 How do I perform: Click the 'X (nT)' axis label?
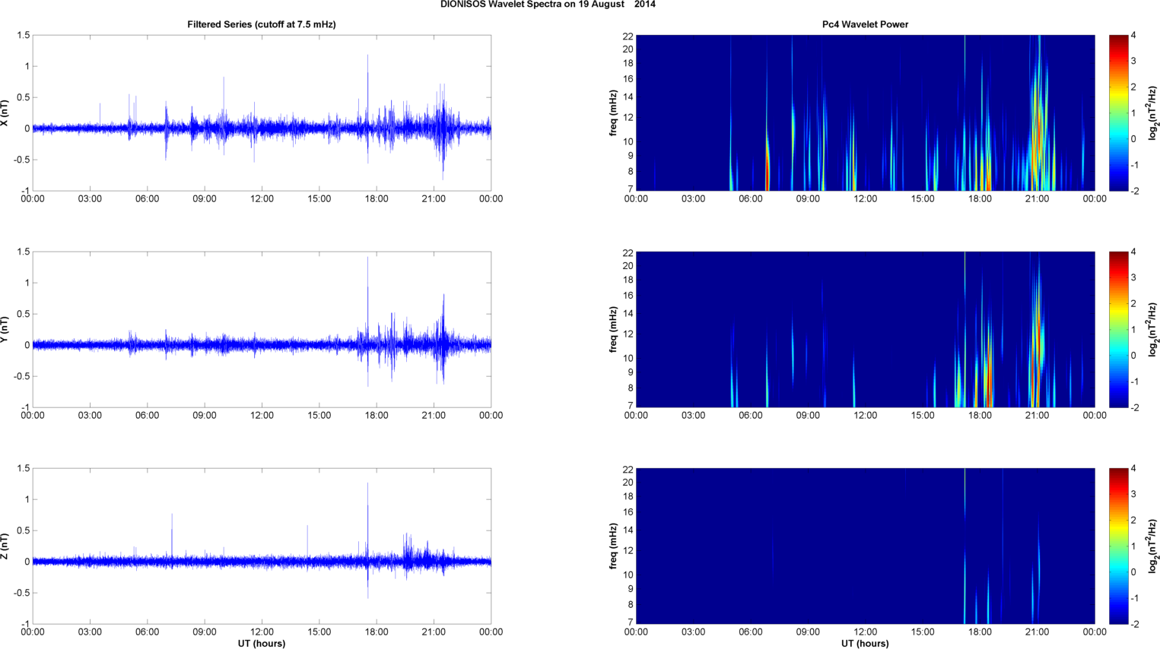pyautogui.click(x=5, y=113)
